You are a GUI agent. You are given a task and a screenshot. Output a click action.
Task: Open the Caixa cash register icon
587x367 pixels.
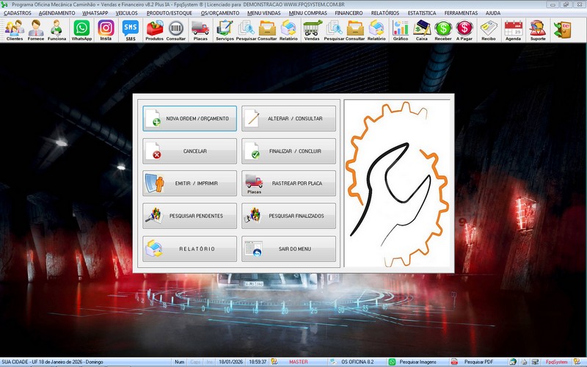(x=421, y=30)
